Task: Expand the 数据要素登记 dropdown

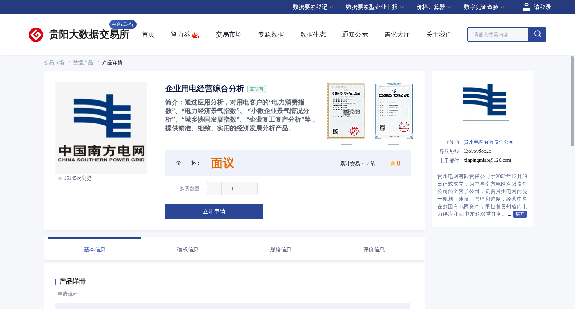Action: click(x=313, y=7)
